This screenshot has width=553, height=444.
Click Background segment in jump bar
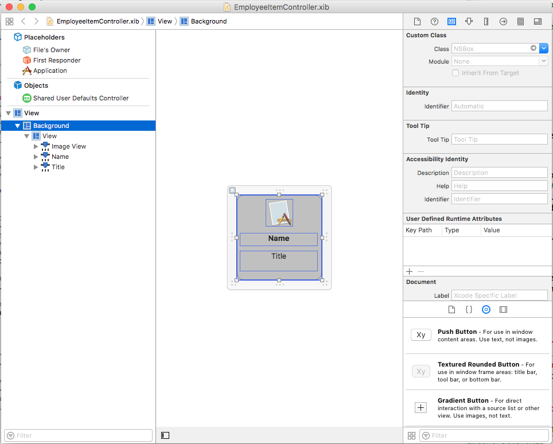[204, 21]
